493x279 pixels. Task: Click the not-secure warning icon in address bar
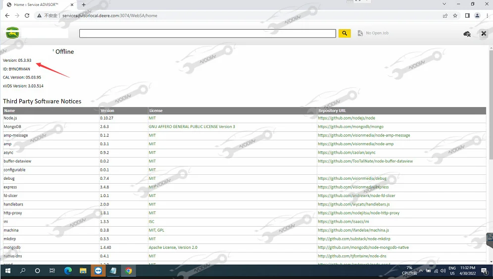(x=39, y=15)
